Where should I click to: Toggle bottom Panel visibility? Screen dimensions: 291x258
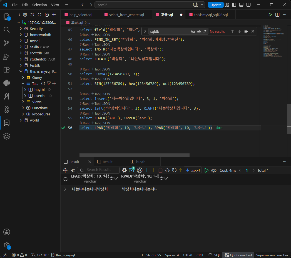[x=241, y=5]
